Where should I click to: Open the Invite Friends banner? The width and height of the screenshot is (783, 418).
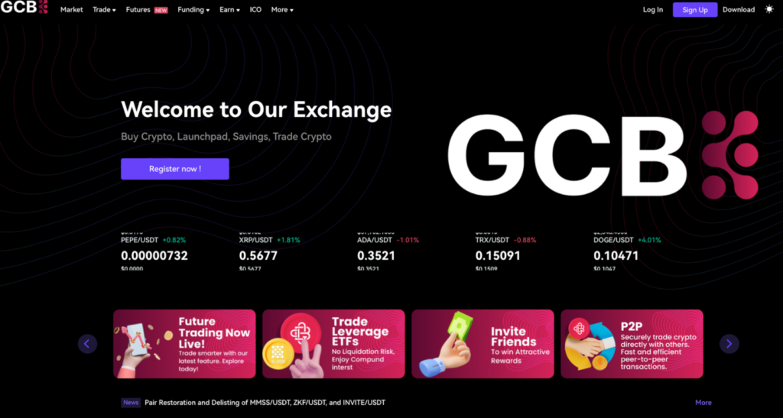point(482,344)
